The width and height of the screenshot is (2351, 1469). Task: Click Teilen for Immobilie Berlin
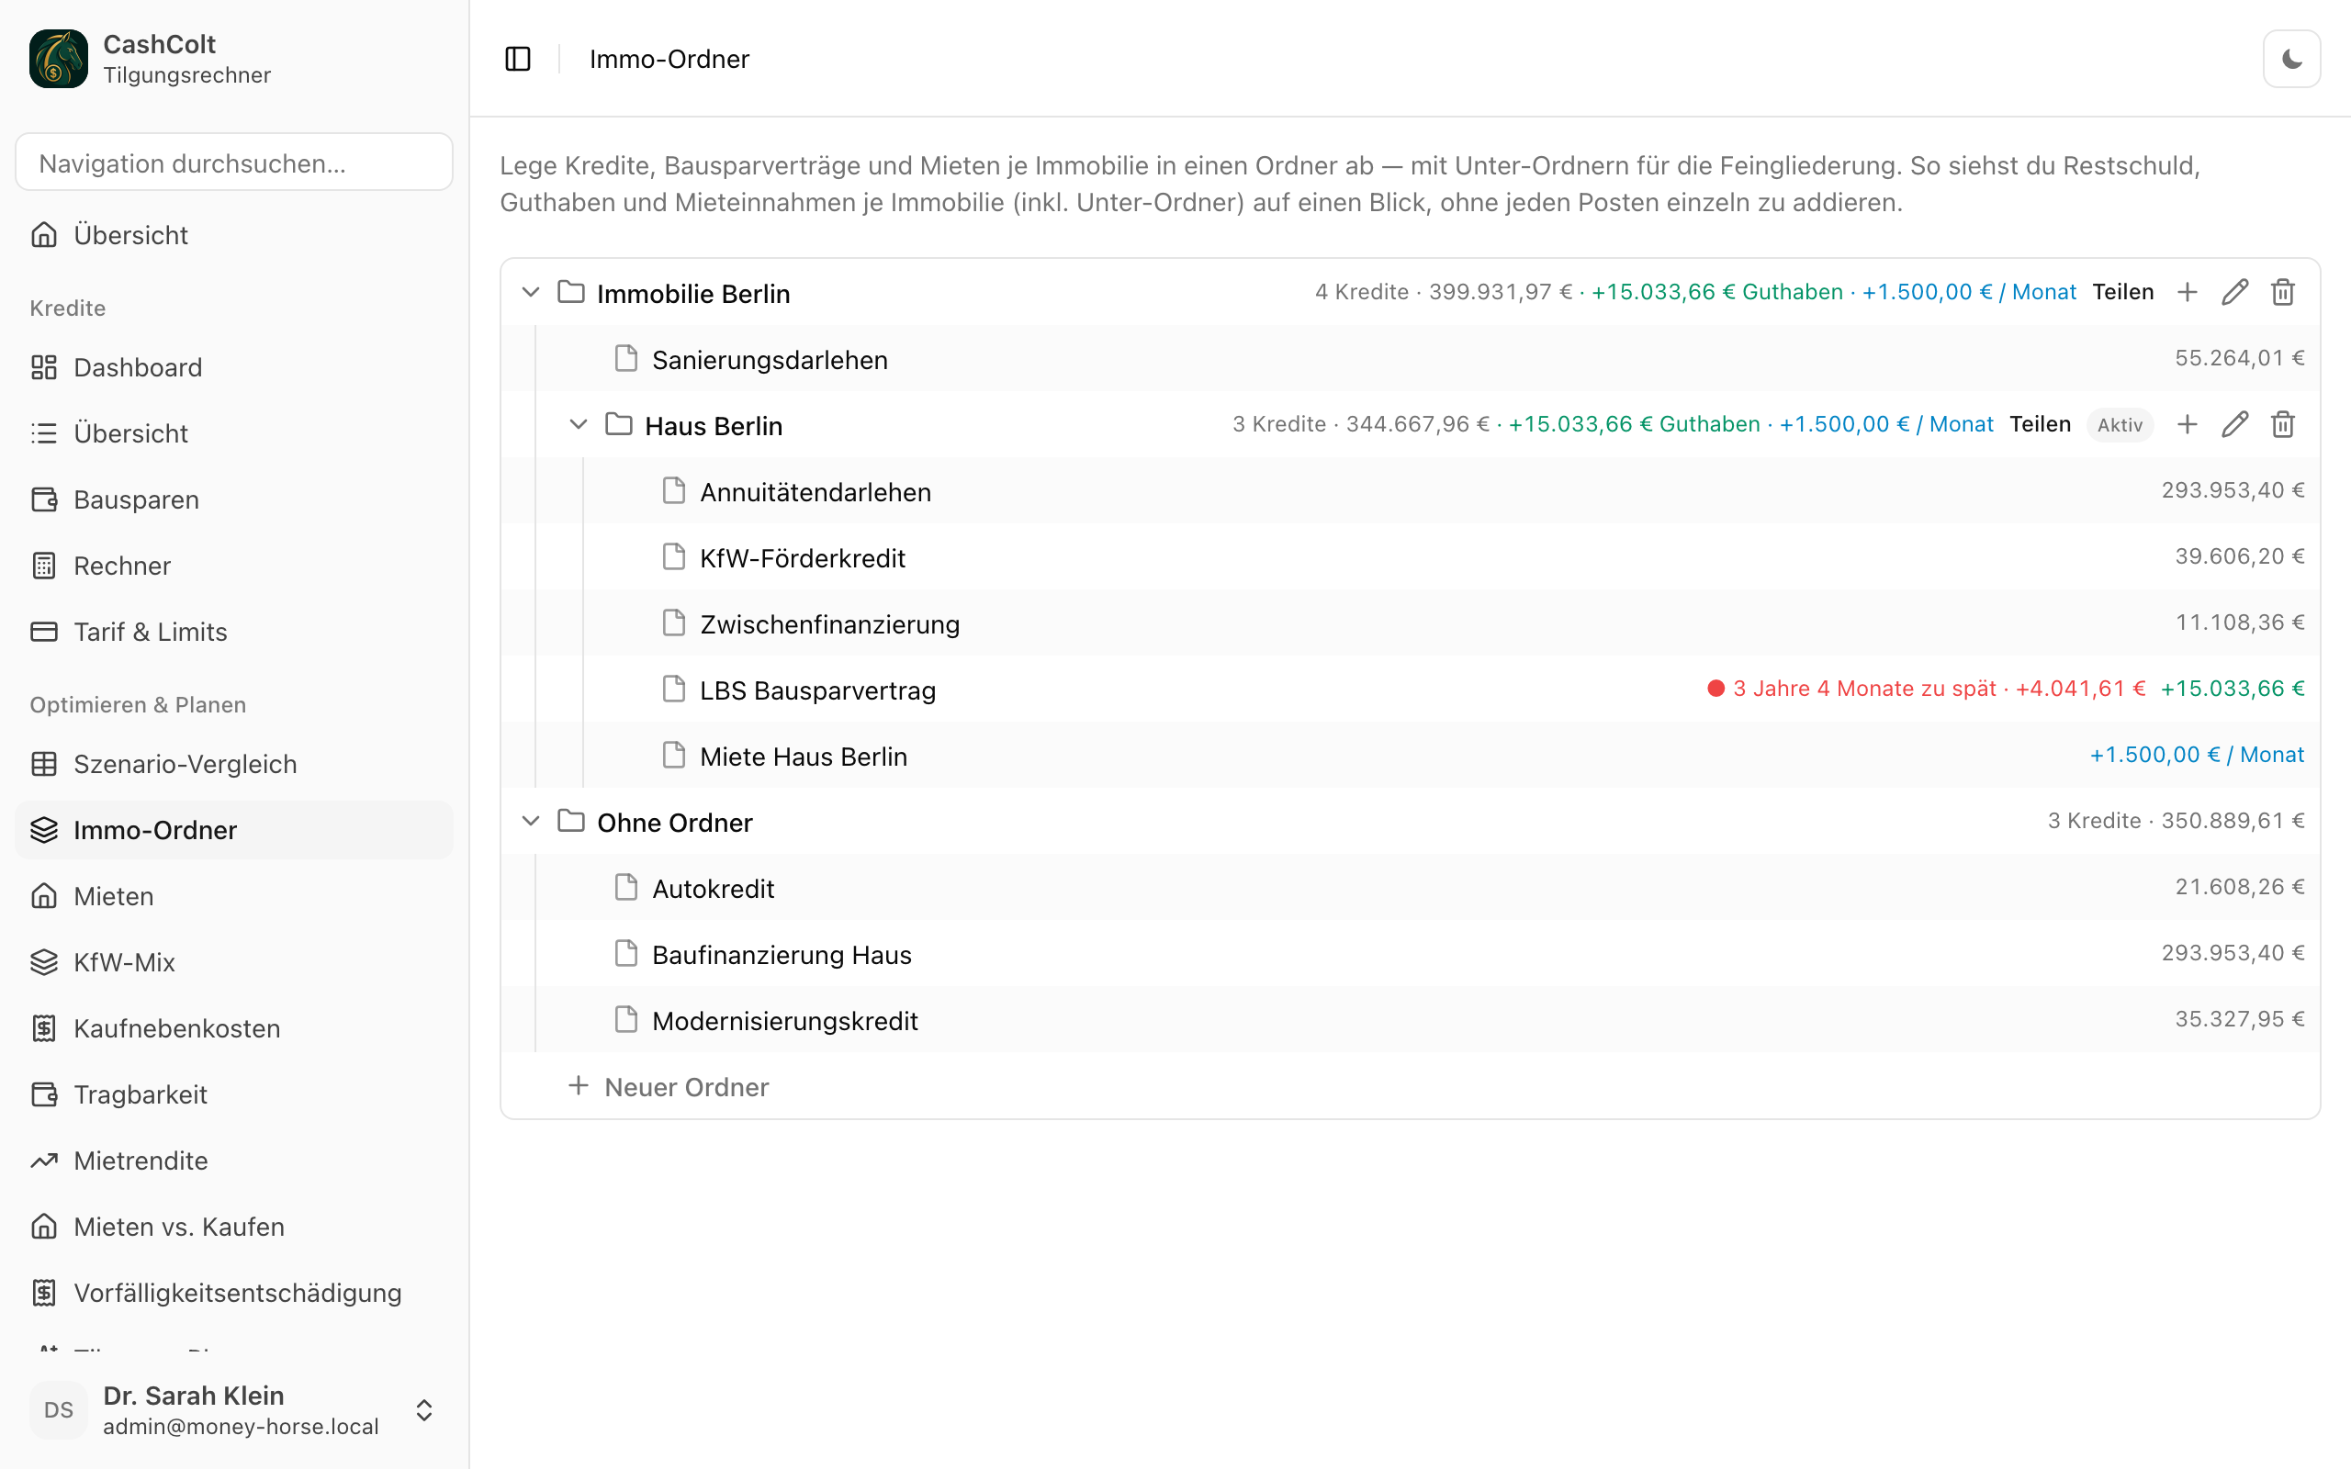pyautogui.click(x=2122, y=293)
